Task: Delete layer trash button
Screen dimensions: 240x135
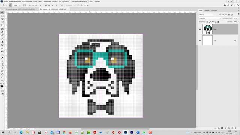Action: pyautogui.click(x=236, y=128)
